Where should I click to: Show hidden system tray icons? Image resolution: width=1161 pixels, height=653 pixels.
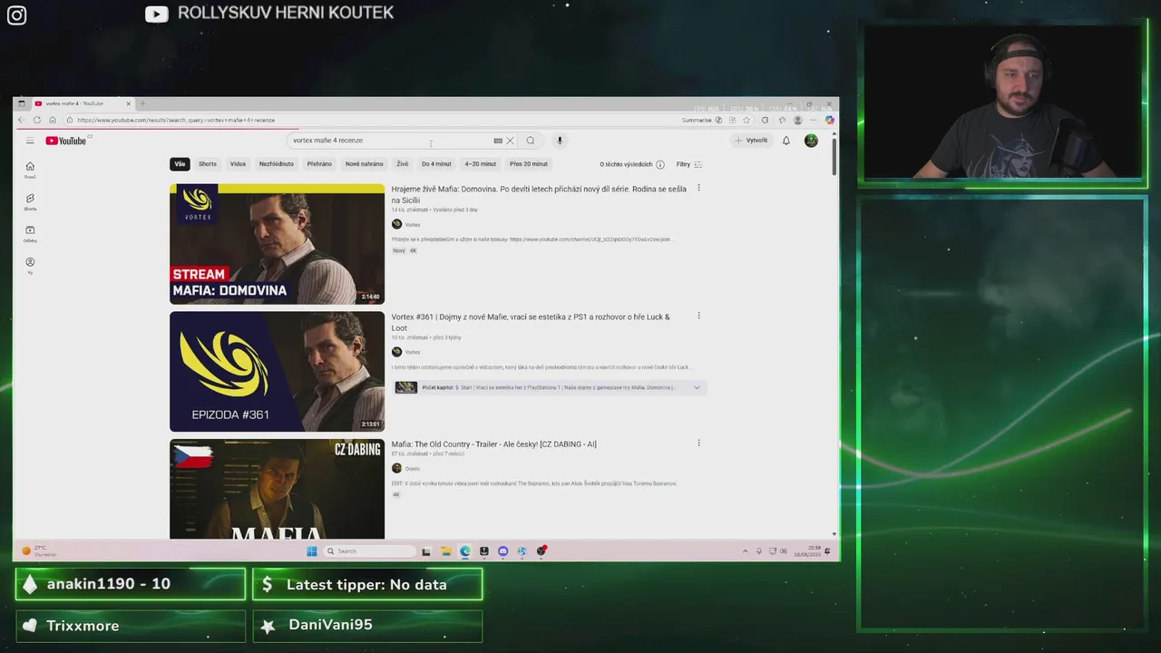pyautogui.click(x=746, y=551)
